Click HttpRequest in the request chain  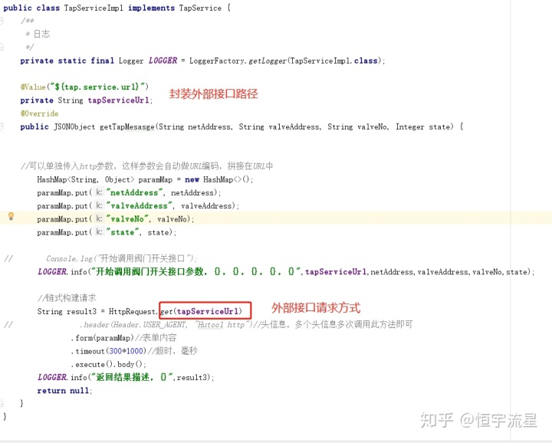coord(131,311)
